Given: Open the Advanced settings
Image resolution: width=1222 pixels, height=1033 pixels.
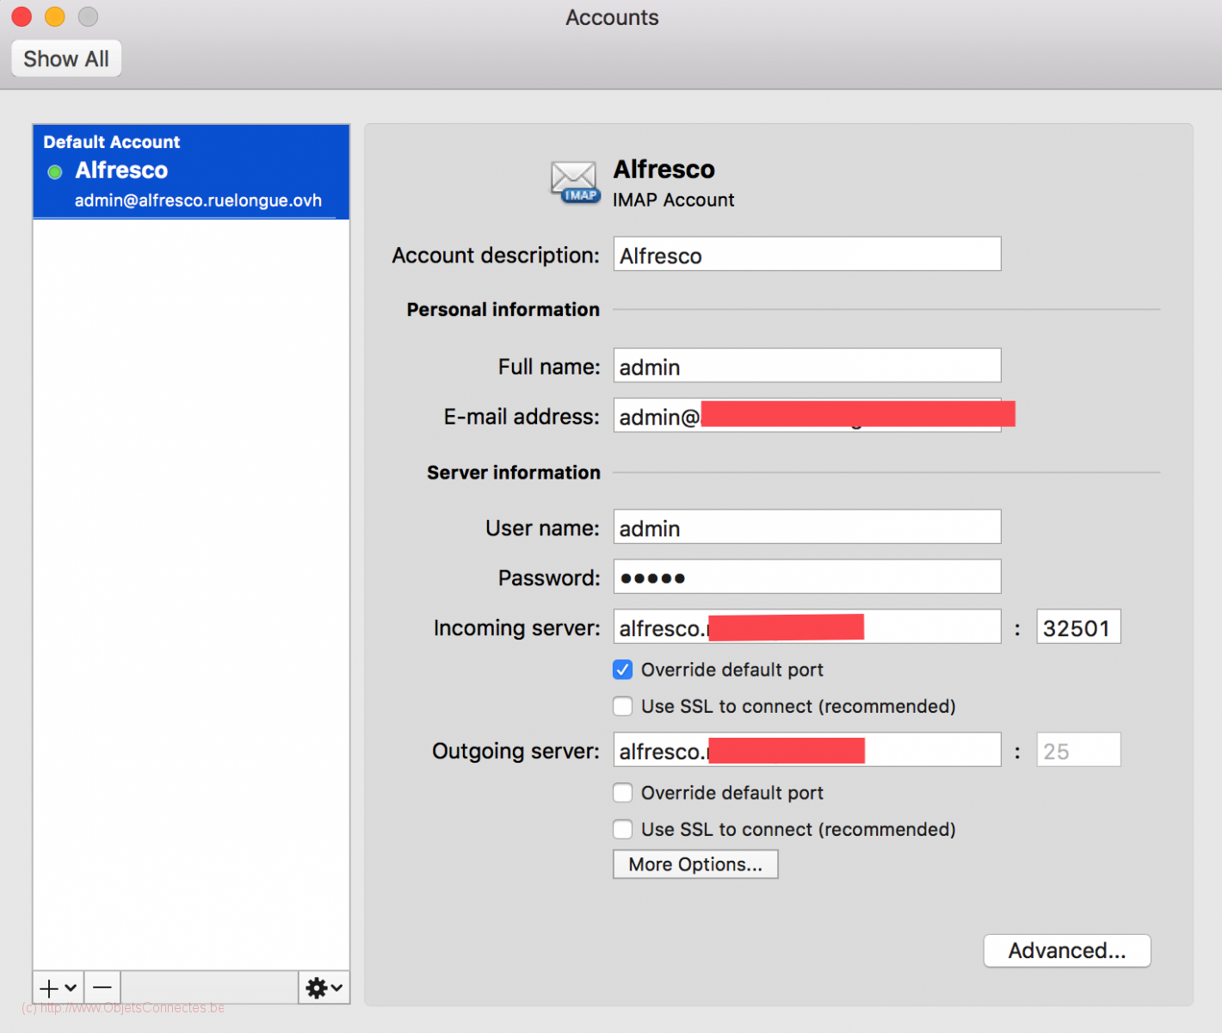Looking at the screenshot, I should pos(1067,950).
